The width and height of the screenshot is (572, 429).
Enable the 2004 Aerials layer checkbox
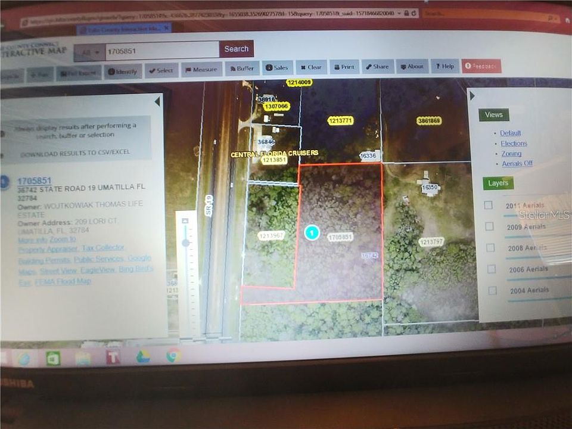(x=493, y=290)
